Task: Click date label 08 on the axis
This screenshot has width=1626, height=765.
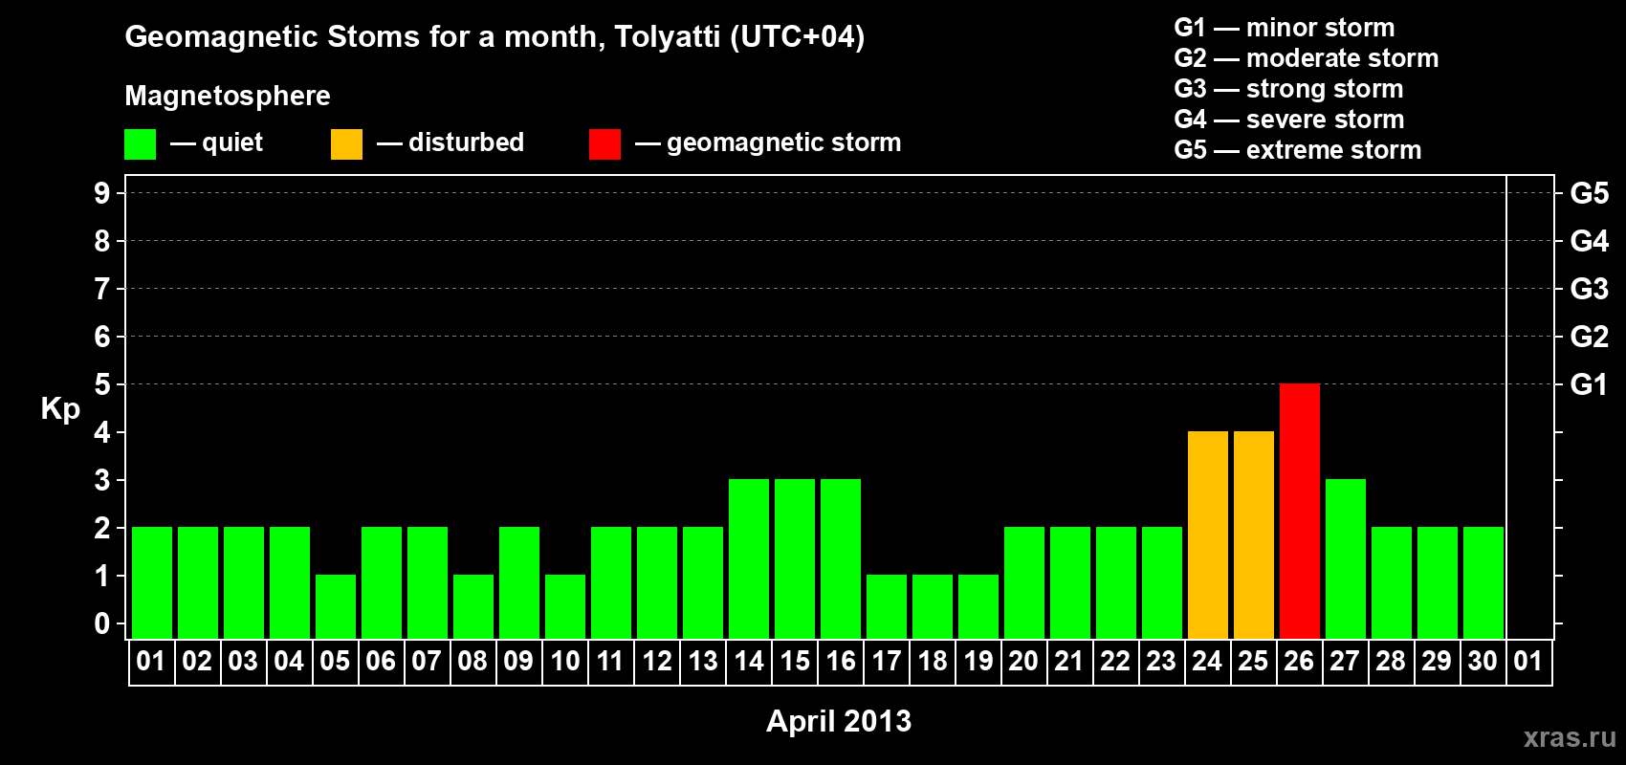Action: click(x=472, y=661)
